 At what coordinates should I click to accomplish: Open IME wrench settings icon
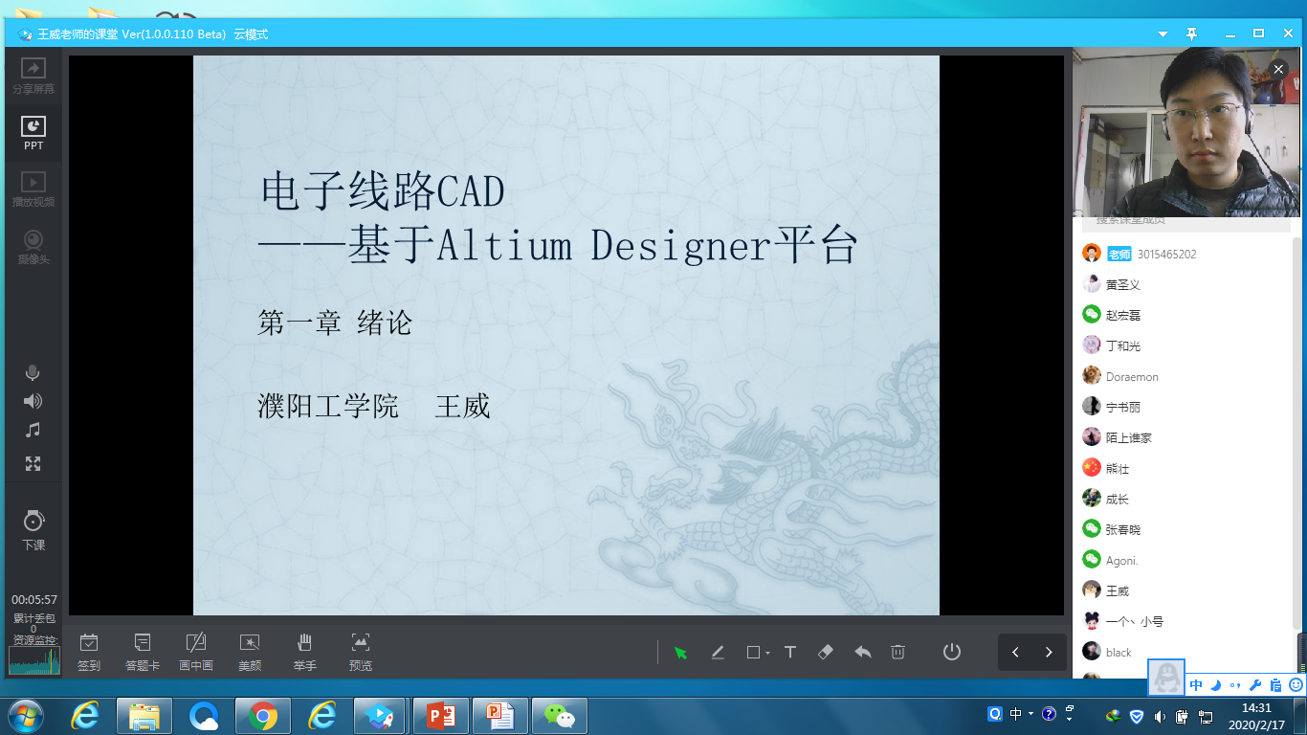pyautogui.click(x=1255, y=685)
